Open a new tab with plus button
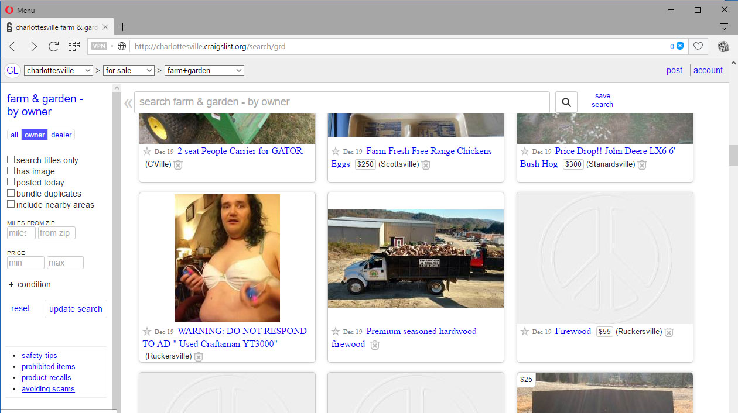The width and height of the screenshot is (738, 413). pyautogui.click(x=122, y=27)
